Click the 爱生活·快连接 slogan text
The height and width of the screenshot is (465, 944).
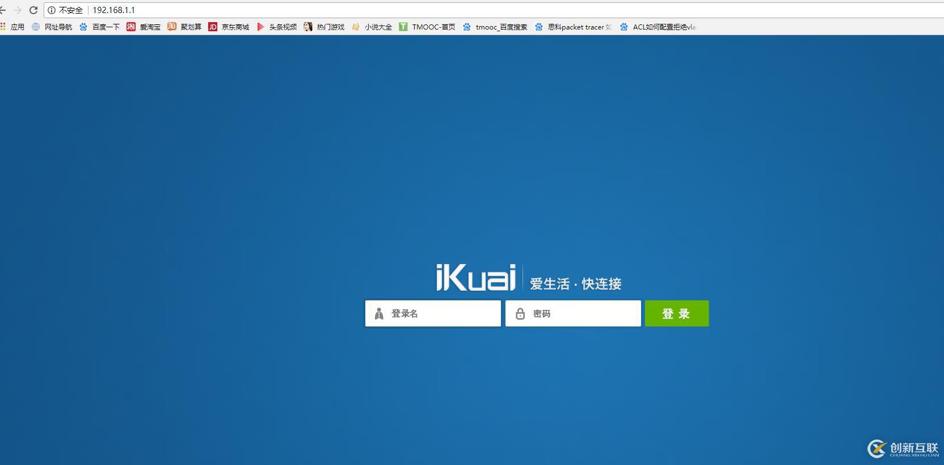coord(576,283)
